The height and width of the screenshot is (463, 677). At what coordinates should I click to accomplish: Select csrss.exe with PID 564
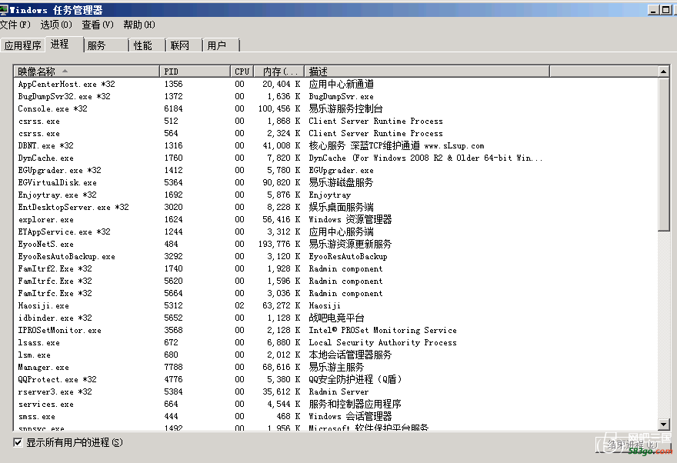tap(336, 133)
